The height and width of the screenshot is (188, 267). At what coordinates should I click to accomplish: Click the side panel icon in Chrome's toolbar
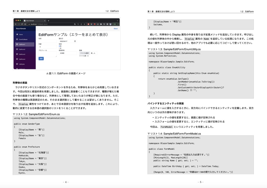coord(107,24)
